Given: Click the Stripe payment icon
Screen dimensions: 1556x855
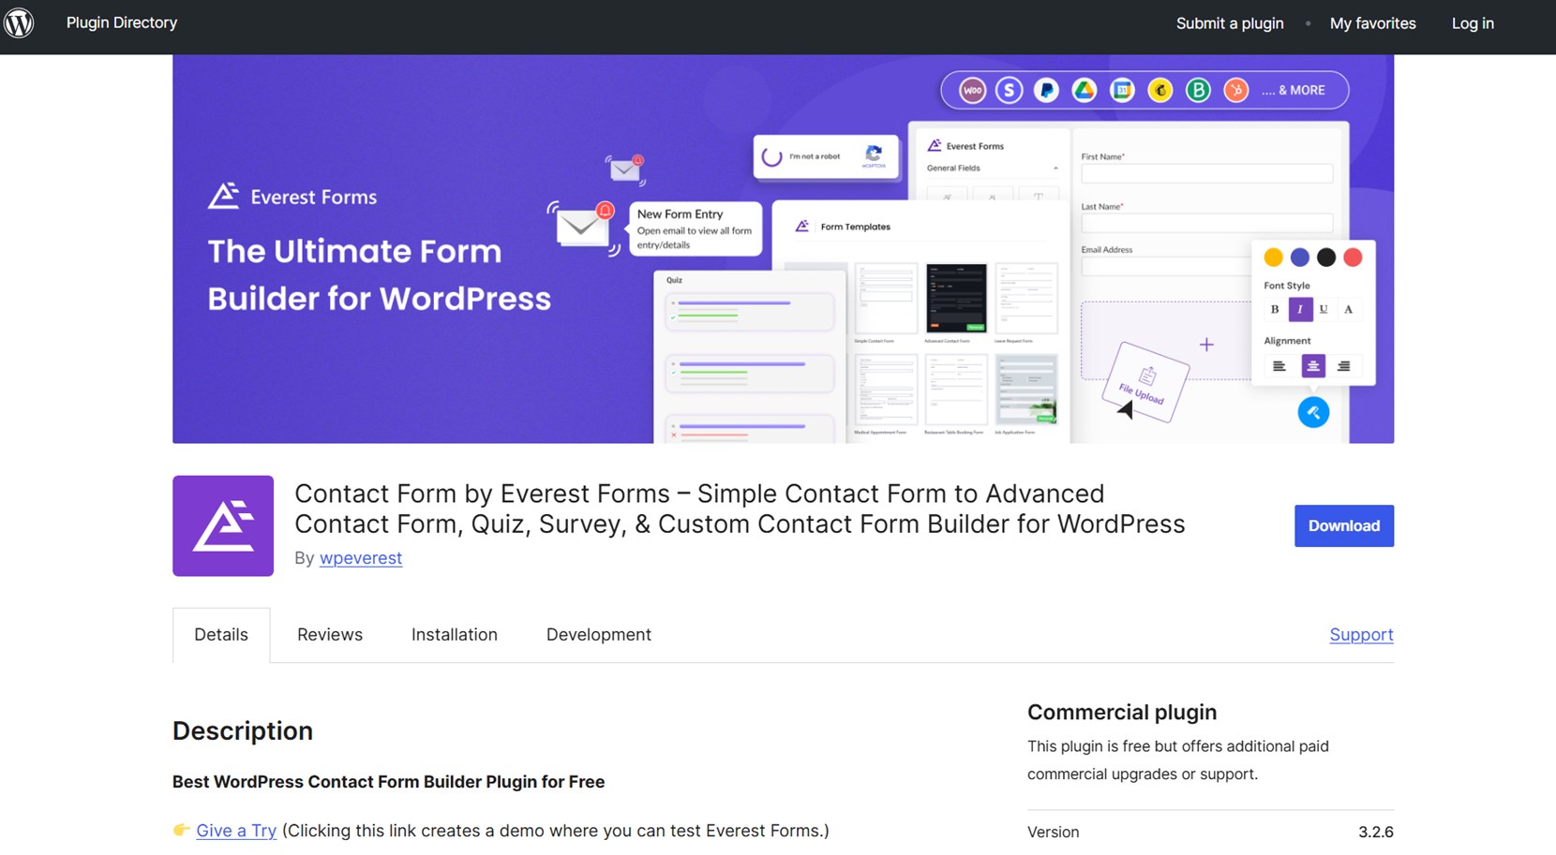Looking at the screenshot, I should pos(1009,90).
